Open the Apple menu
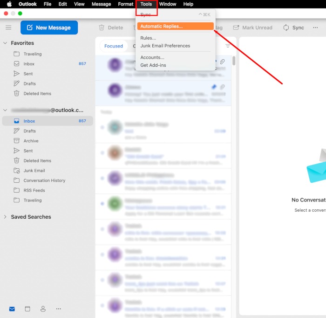The height and width of the screenshot is (318, 326). point(9,4)
